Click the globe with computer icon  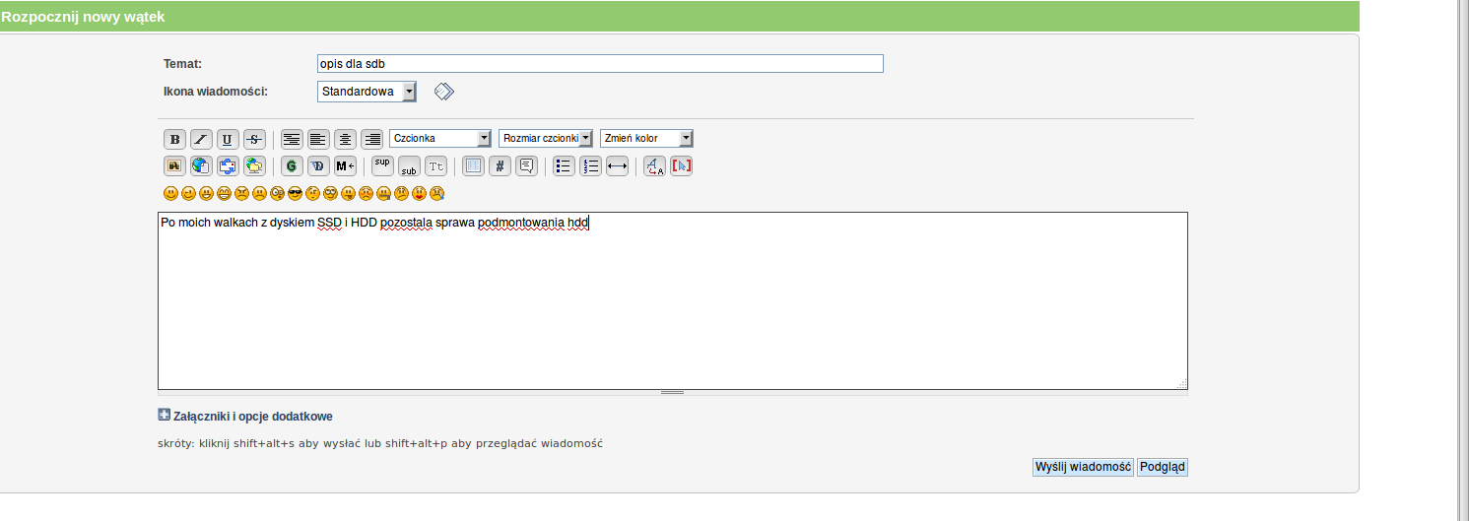pyautogui.click(x=254, y=166)
